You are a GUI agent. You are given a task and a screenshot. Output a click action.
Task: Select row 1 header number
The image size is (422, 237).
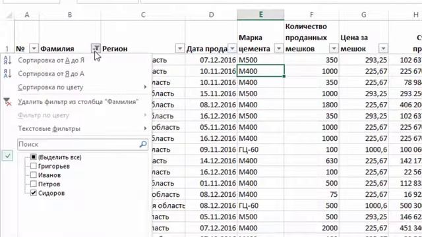point(7,49)
